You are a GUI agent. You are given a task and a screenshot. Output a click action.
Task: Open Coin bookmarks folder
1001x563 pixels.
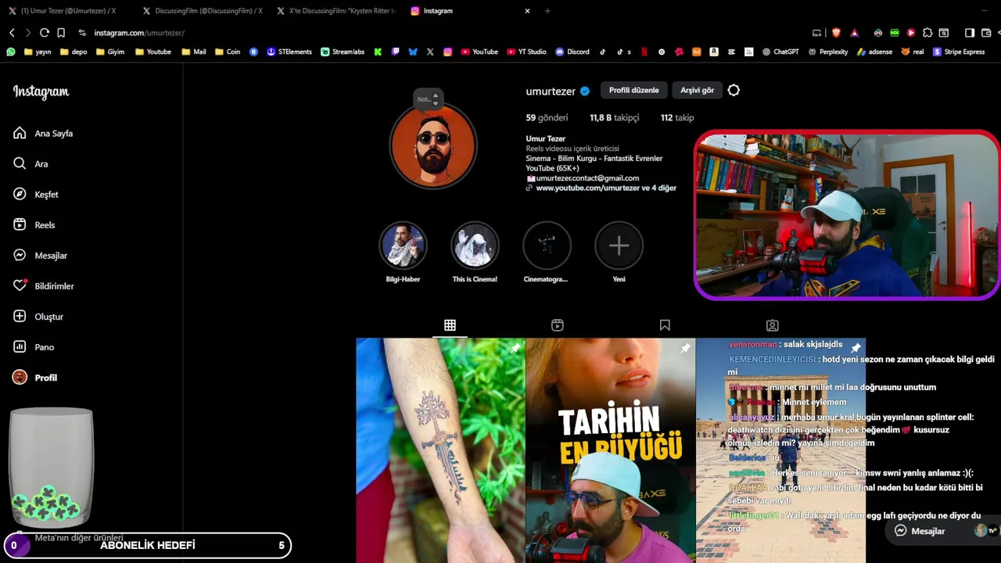tap(228, 52)
